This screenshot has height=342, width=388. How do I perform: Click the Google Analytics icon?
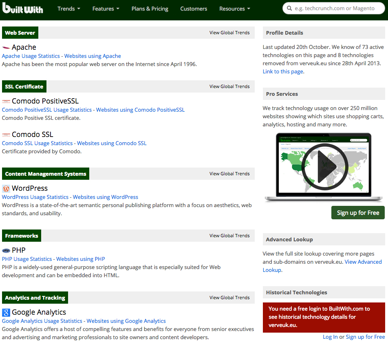click(6, 312)
